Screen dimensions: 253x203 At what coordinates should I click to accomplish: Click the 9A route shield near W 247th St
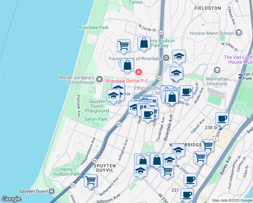pyautogui.click(x=161, y=32)
